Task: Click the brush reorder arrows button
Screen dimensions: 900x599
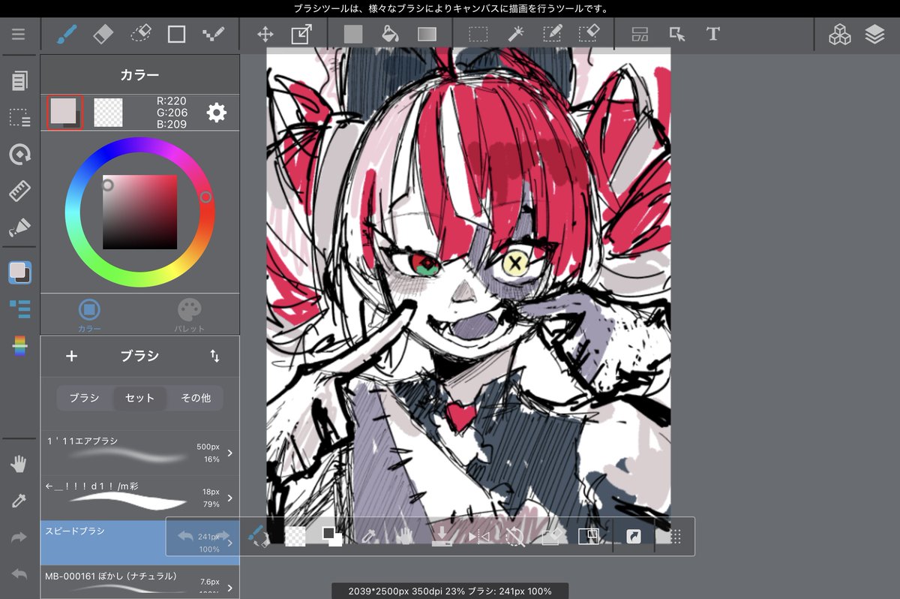Action: coord(214,356)
